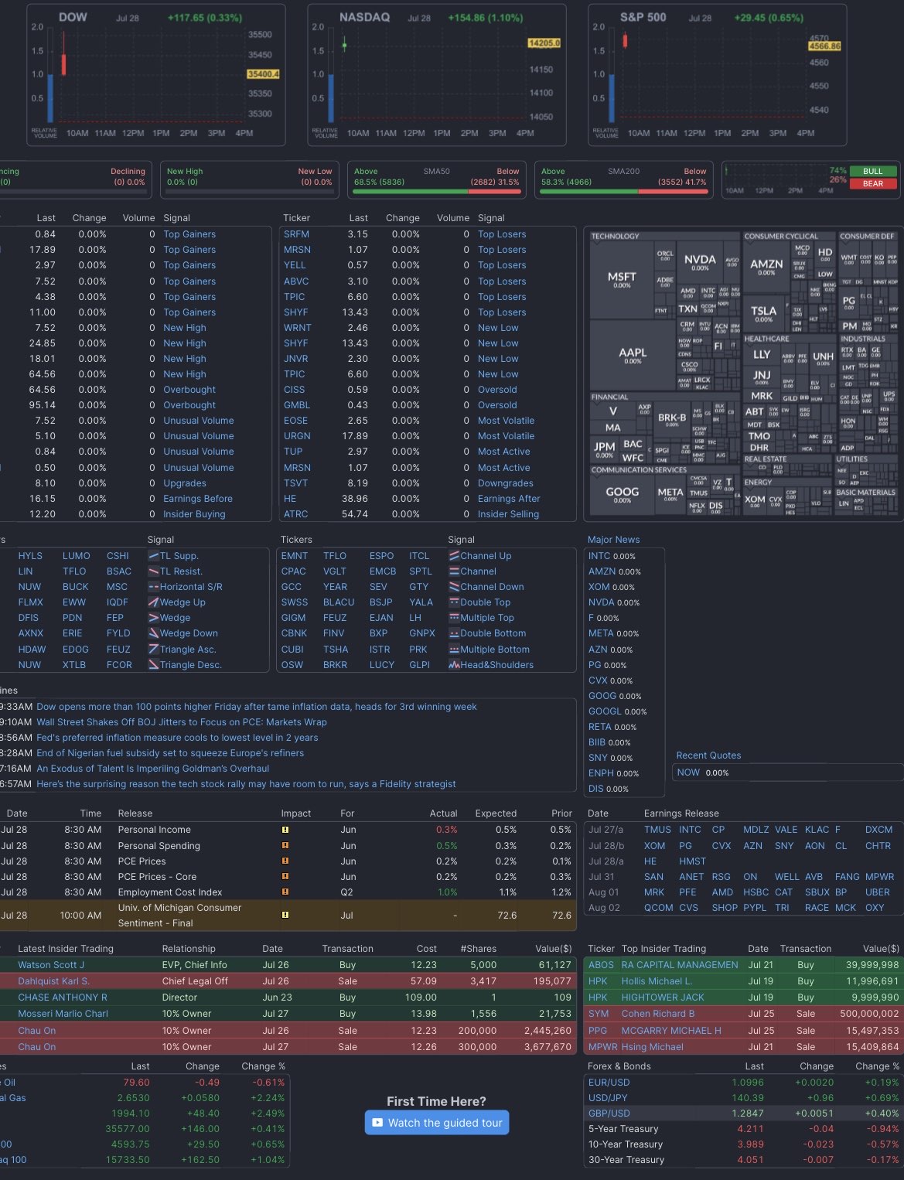
Task: Open the INTC ticker in Major News
Action: point(599,556)
